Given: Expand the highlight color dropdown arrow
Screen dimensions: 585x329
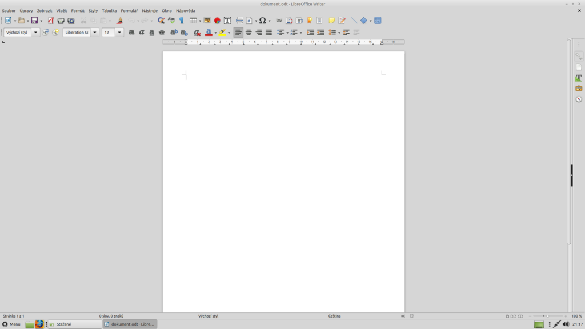Looking at the screenshot, I should tap(229, 33).
